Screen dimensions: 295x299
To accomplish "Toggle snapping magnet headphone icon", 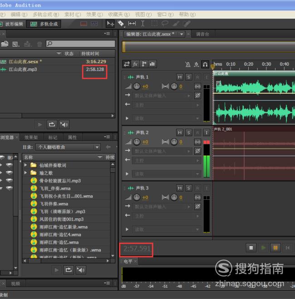I will [x=205, y=64].
